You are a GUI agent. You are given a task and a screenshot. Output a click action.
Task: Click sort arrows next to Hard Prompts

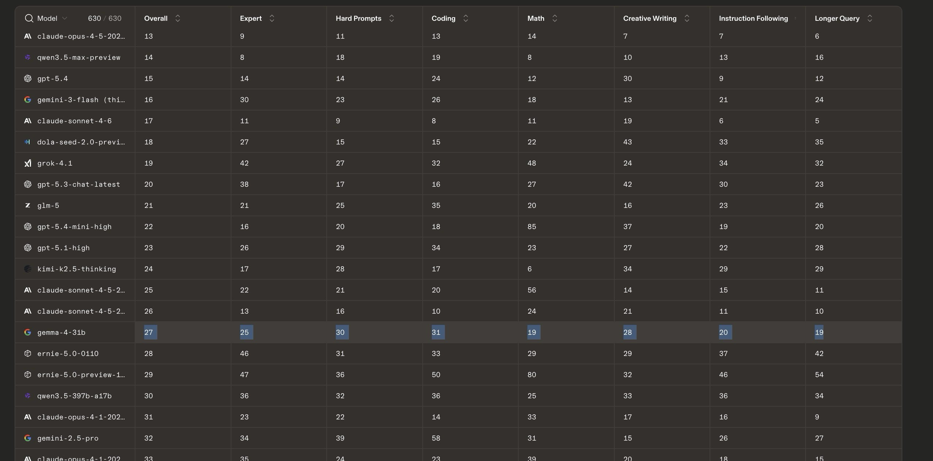392,18
